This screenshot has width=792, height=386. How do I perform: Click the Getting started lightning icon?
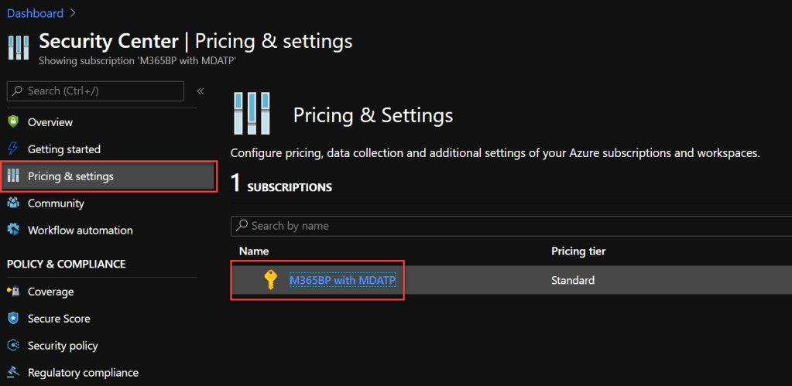tap(12, 149)
